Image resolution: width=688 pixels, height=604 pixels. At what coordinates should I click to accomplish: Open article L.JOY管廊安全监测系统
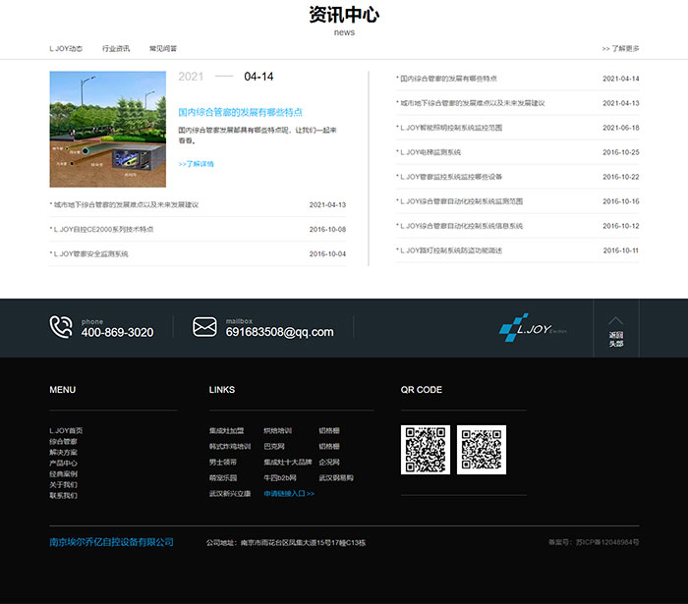point(90,253)
